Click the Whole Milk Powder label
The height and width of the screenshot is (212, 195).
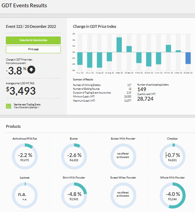click(172, 178)
